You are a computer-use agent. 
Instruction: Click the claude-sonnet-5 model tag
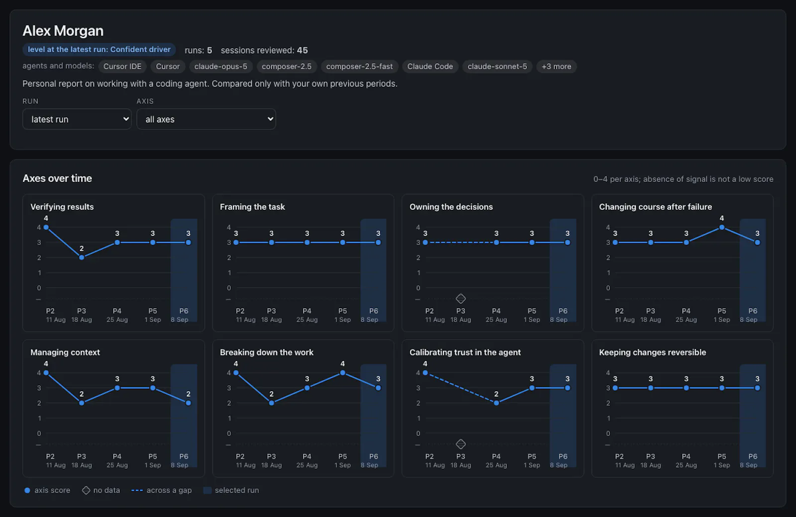tap(497, 67)
